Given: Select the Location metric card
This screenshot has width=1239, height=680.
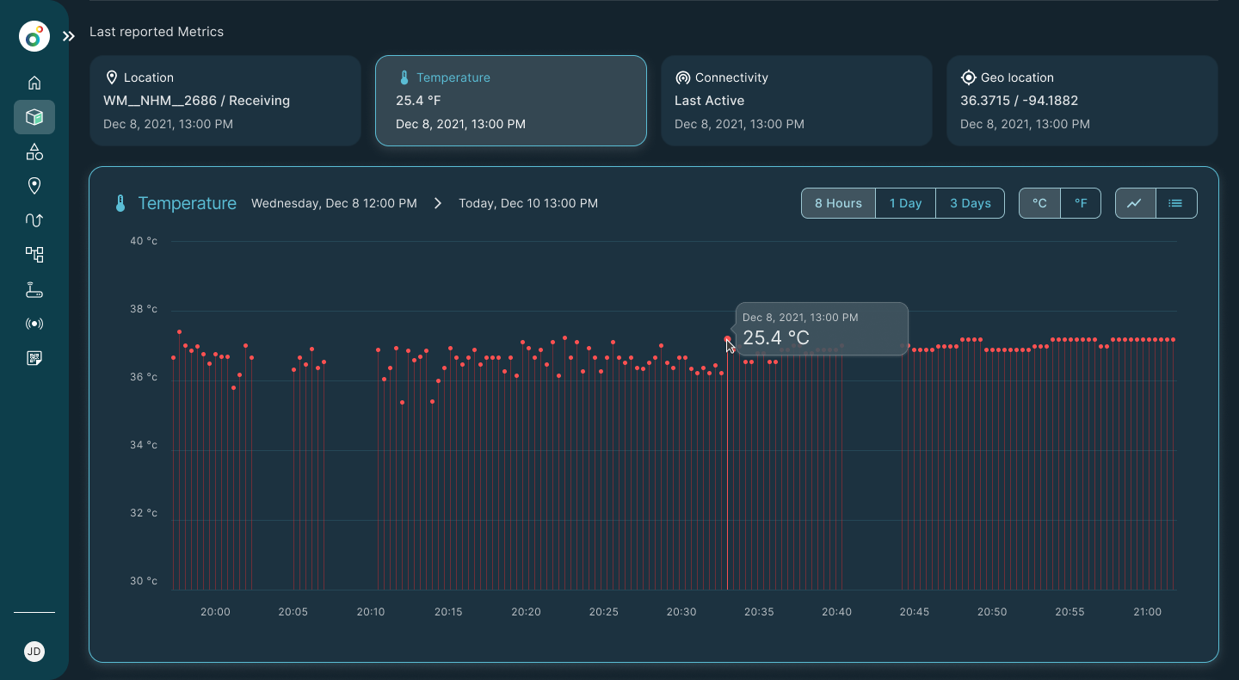Looking at the screenshot, I should point(225,101).
